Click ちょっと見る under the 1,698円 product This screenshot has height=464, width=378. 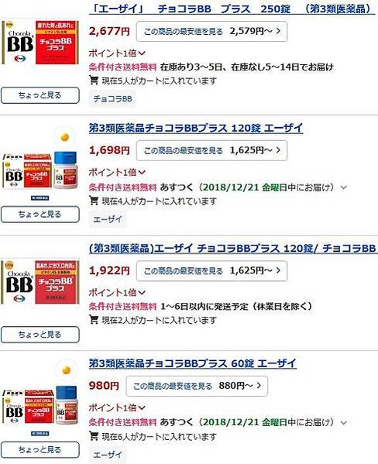(x=40, y=215)
